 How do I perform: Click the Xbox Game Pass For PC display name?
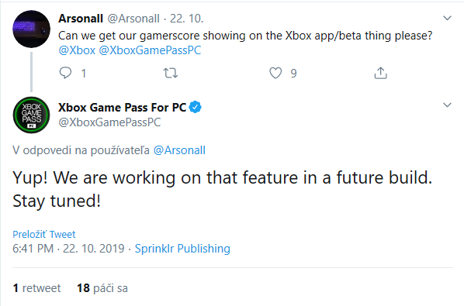click(x=123, y=108)
